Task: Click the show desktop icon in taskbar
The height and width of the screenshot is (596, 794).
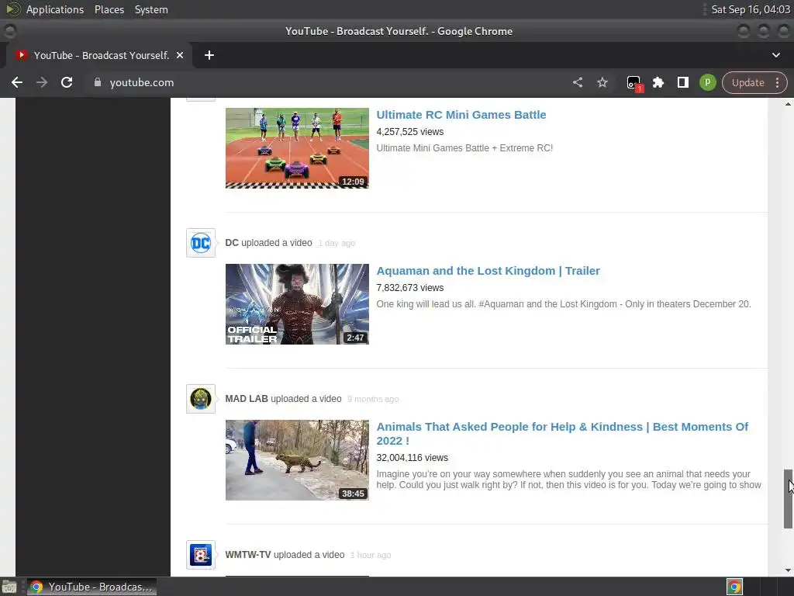Action: [9, 587]
